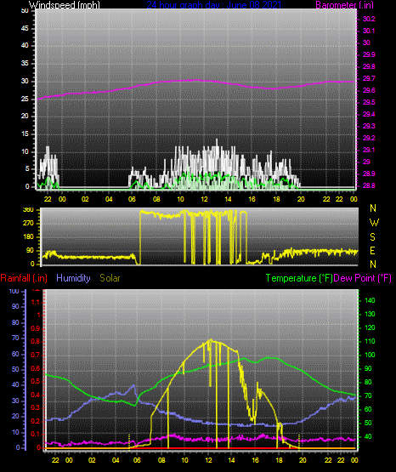Click hour 02 under the windspeed chart
This screenshot has width=396, height=472.
coord(85,199)
